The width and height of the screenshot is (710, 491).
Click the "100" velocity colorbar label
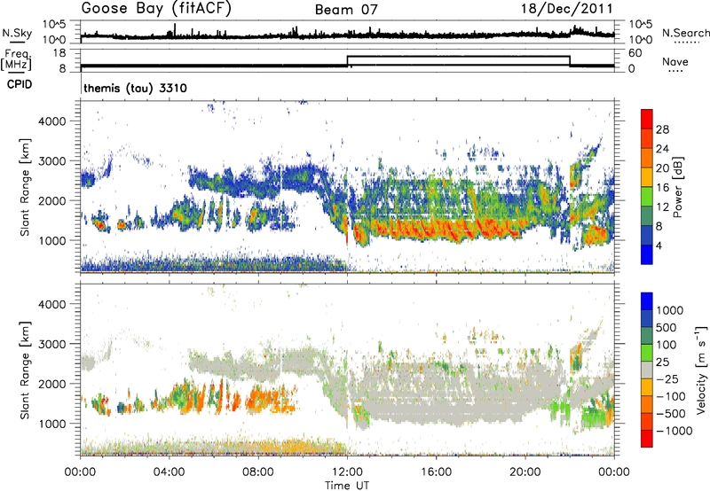tap(667, 345)
